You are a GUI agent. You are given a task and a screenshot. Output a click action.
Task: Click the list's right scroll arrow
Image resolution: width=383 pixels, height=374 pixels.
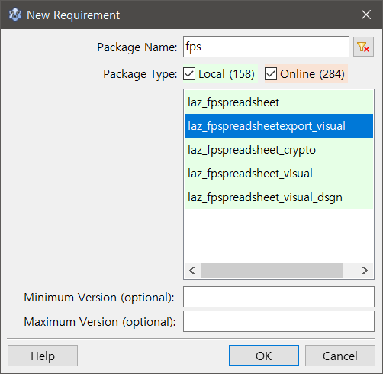365,270
